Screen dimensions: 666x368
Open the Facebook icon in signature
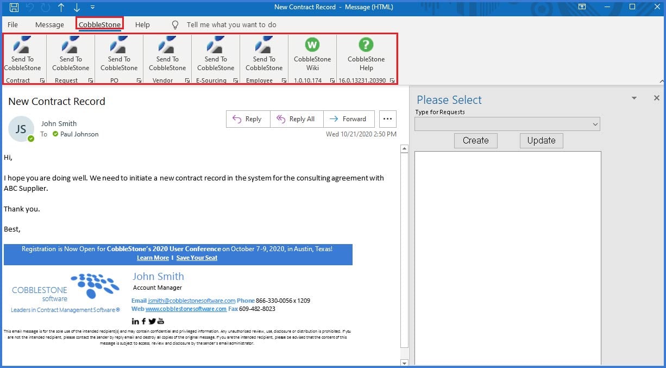coord(144,321)
